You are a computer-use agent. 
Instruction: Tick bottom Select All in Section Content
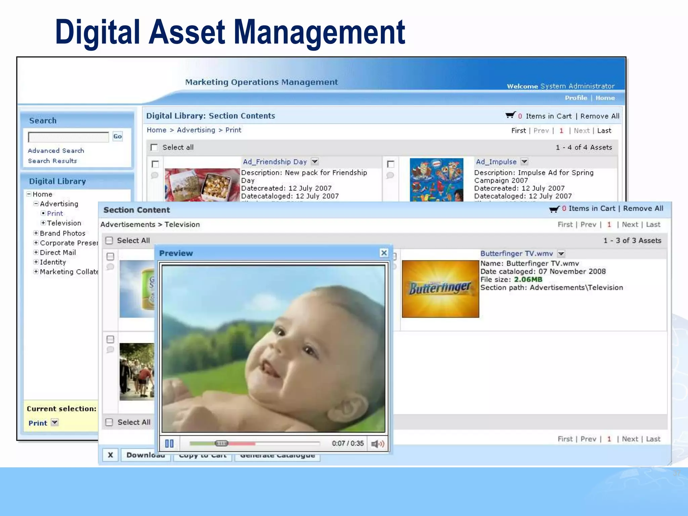tap(109, 422)
